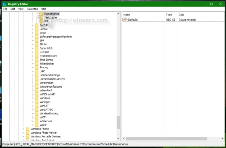226x148 pixels.
Task: Open the Favorites menu
Action: pyautogui.click(x=32, y=9)
